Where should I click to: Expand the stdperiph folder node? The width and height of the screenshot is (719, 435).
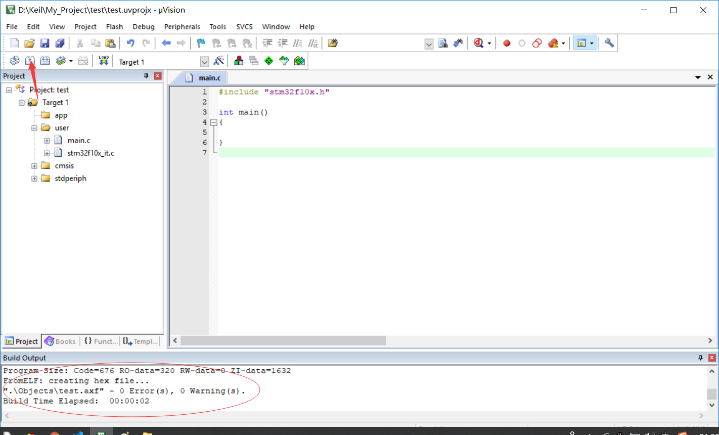click(34, 179)
